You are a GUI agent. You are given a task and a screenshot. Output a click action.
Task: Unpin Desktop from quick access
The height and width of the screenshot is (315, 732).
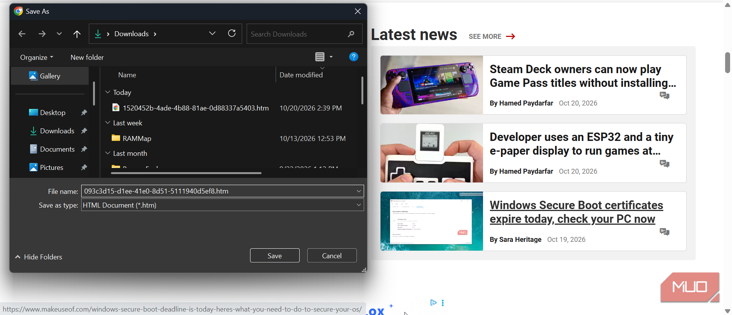84,112
